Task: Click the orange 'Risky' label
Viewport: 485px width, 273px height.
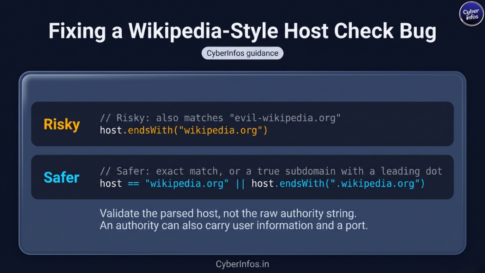Action: (x=62, y=125)
